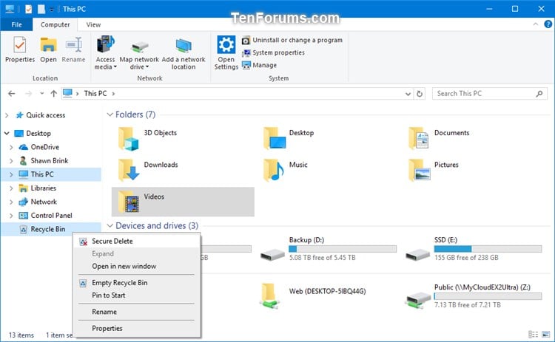Image resolution: width=555 pixels, height=342 pixels.
Task: Select the Desktop folder icon
Action: tap(275, 138)
